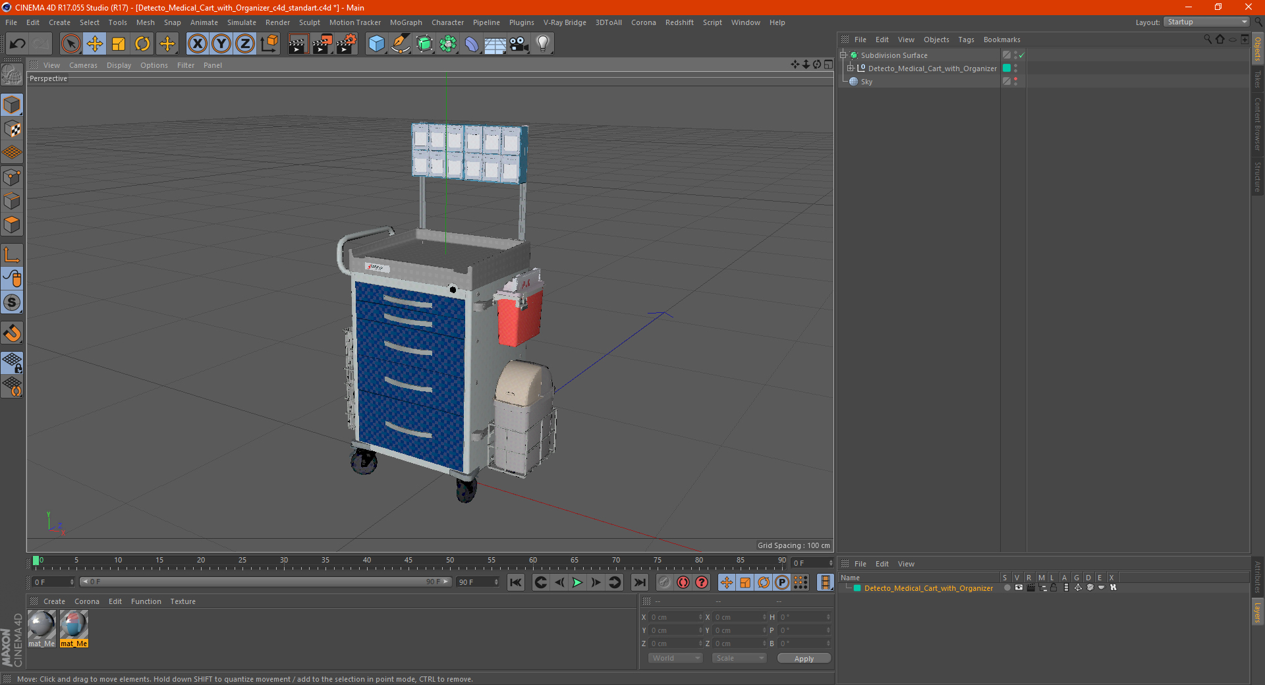Click frame 45 on timeline ruler
Viewport: 1265px width, 685px height.
(x=408, y=561)
